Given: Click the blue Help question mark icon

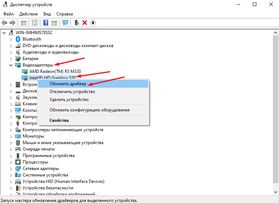Looking at the screenshot, I should click(46, 23).
